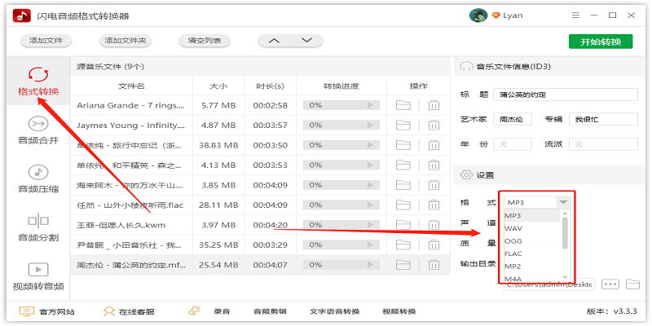Move selected file down with arrow button
Image resolution: width=652 pixels, height=326 pixels.
pos(307,41)
